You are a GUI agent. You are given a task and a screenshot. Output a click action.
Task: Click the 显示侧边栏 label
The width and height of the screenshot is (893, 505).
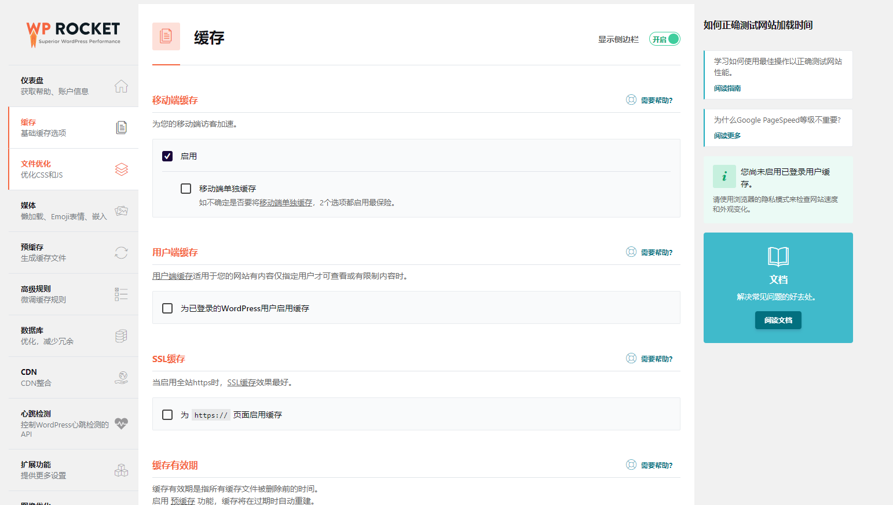tap(617, 39)
